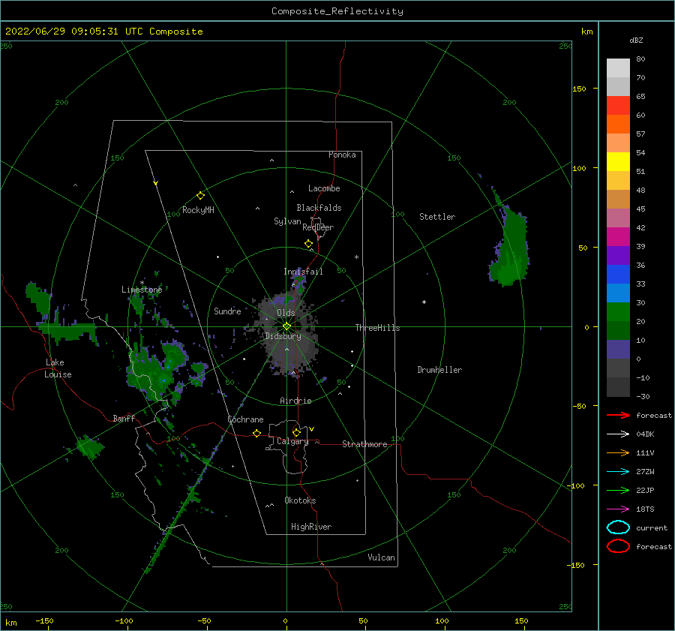The height and width of the screenshot is (631, 675).
Task: Click the RedDeer city label
Action: [x=318, y=227]
